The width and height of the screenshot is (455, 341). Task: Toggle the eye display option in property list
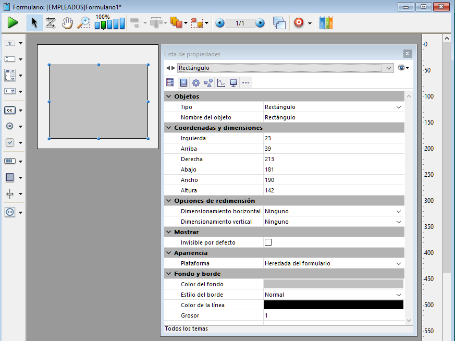point(402,68)
